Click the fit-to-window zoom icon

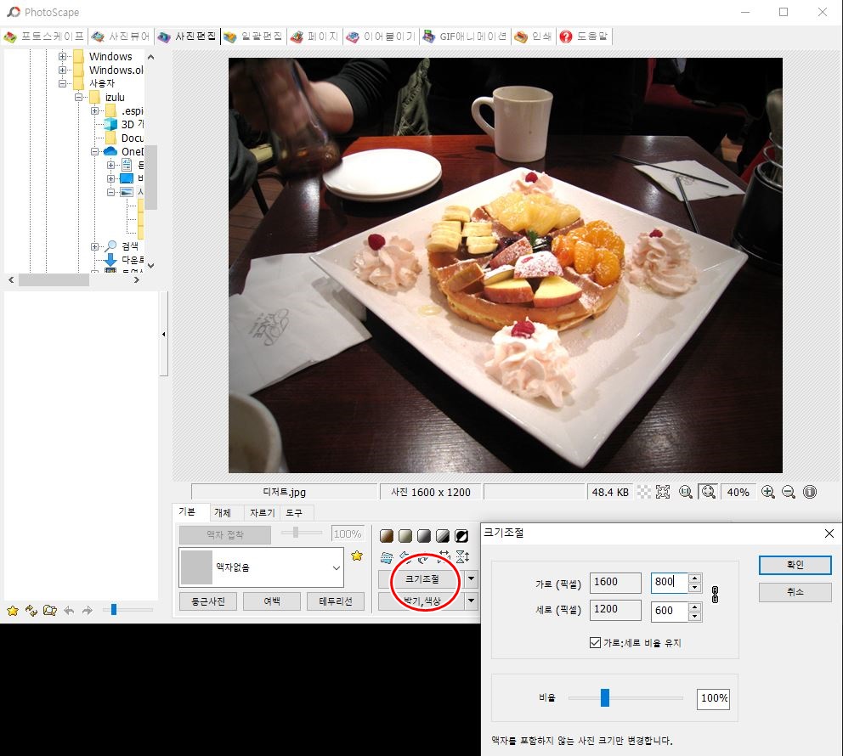coord(709,492)
